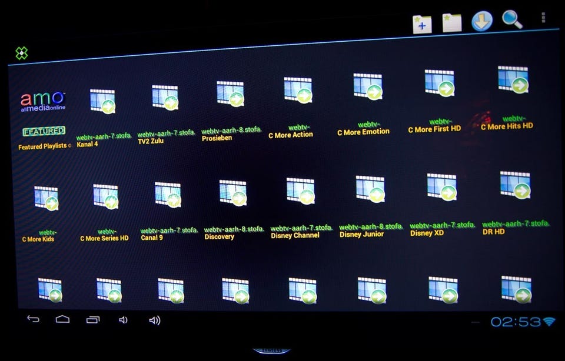565x361 pixels.
Task: Open the Disney XD video icon
Action: coord(442,187)
